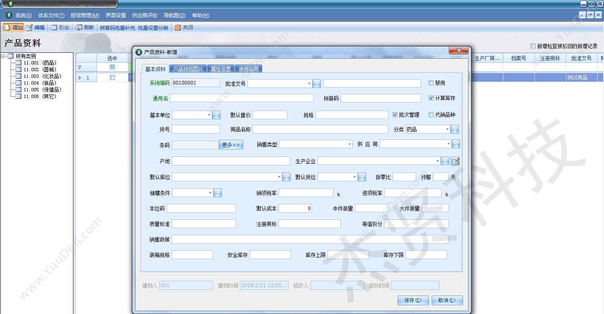Click the 更多>> barcode button
The width and height of the screenshot is (604, 314).
pos(231,145)
